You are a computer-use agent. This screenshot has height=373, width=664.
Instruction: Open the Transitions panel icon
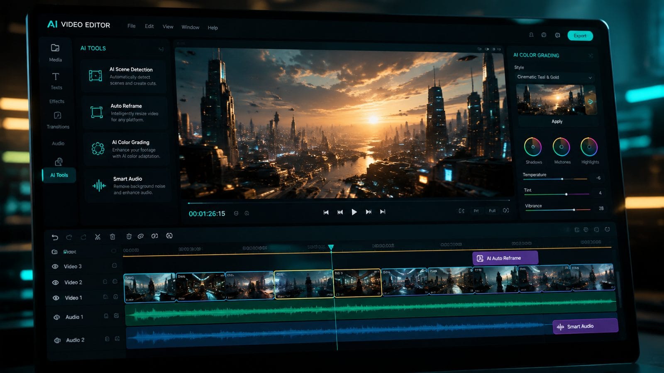coord(58,115)
